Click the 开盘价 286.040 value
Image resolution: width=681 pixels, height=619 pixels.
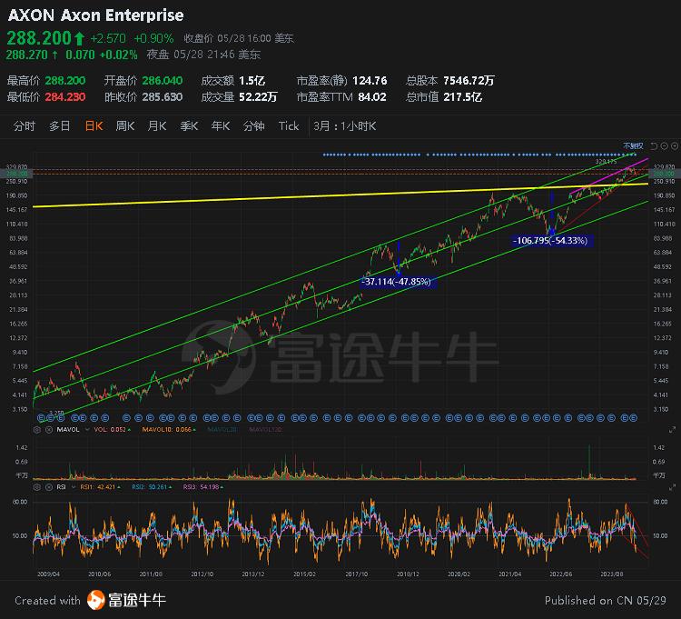tap(163, 80)
